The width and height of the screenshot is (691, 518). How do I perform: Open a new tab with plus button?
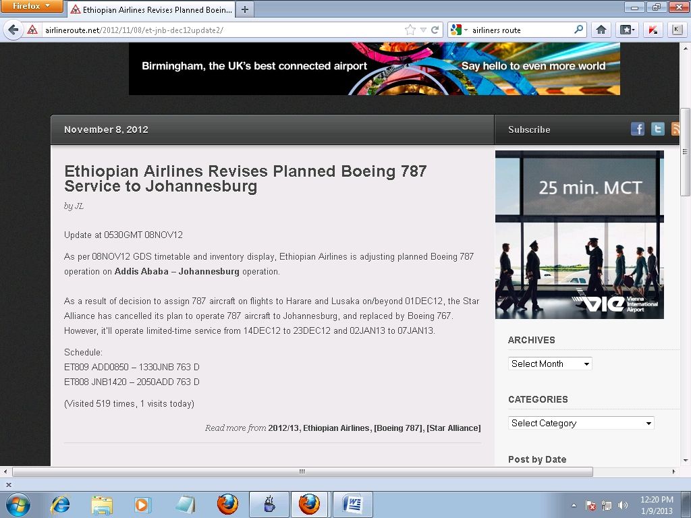tap(245, 9)
